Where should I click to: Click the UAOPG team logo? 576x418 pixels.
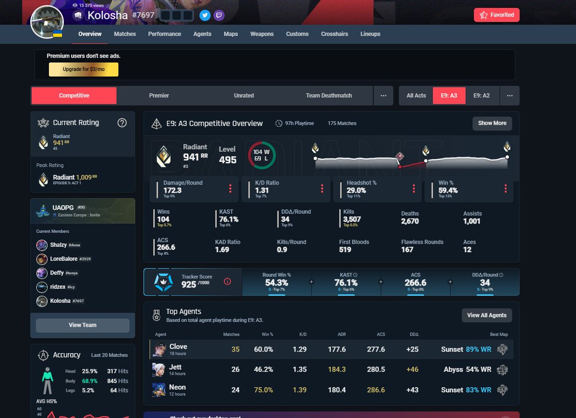(x=43, y=210)
